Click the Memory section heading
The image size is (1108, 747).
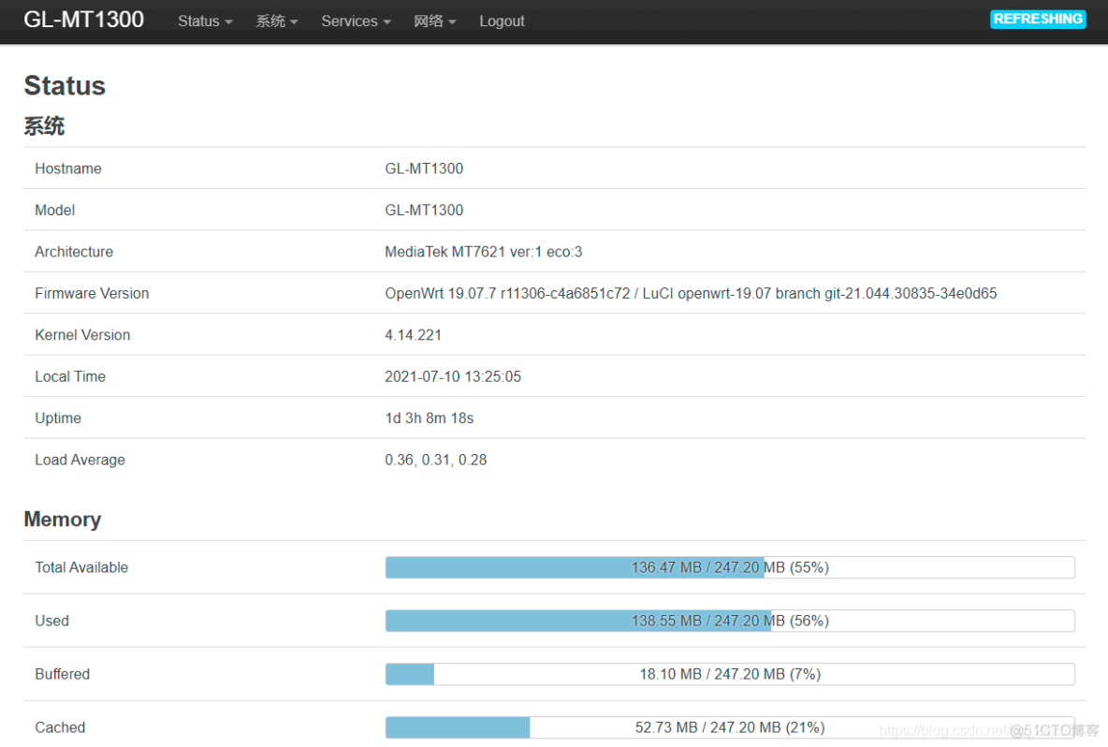[62, 520]
